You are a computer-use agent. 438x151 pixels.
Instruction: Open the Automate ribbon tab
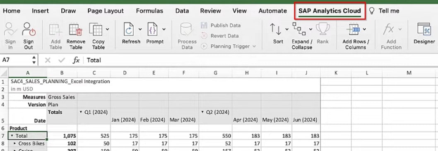click(x=273, y=11)
